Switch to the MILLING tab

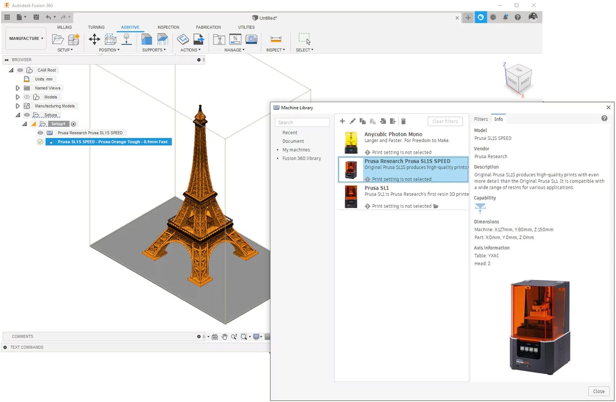click(64, 27)
